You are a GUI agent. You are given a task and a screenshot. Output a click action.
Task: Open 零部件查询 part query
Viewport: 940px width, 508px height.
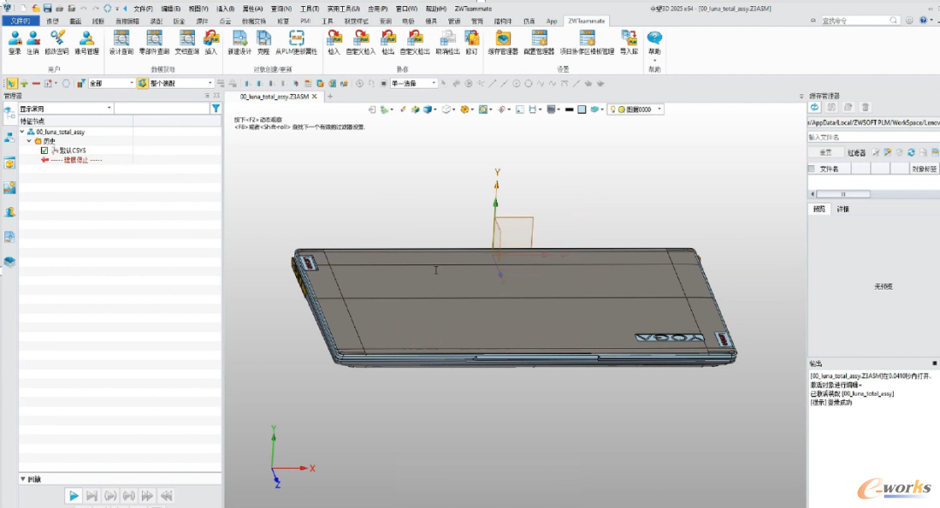click(154, 43)
